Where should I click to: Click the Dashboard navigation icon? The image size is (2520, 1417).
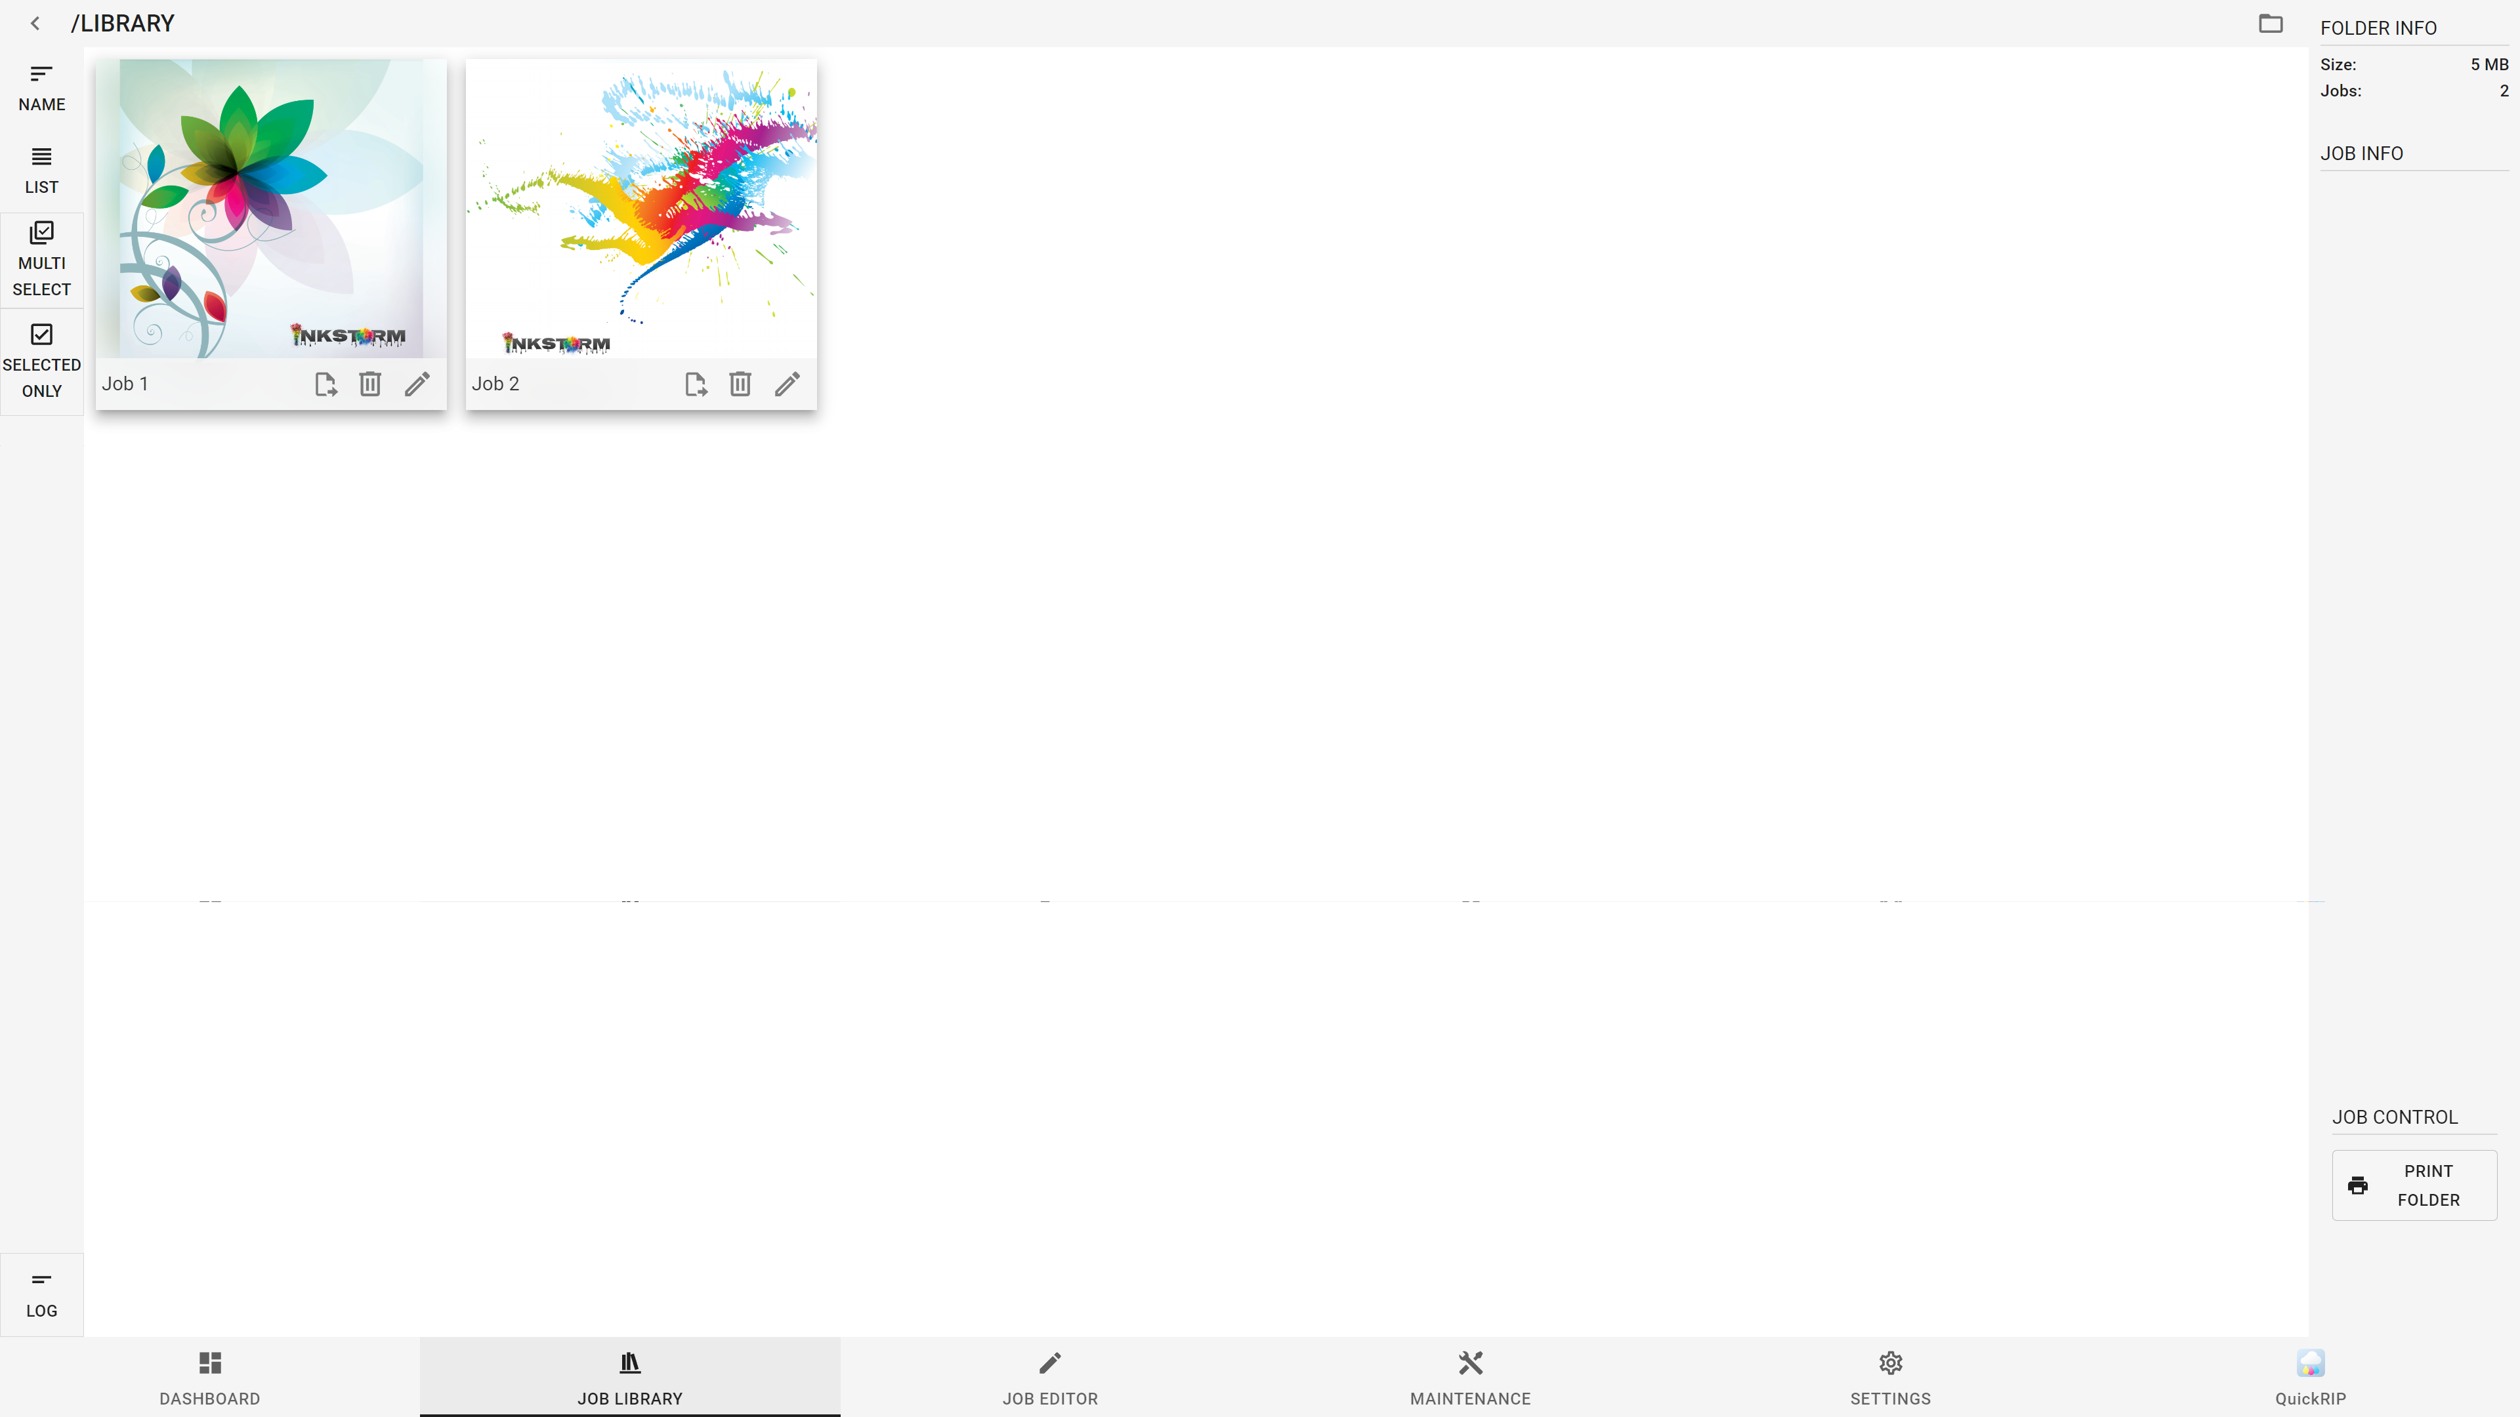tap(209, 1362)
